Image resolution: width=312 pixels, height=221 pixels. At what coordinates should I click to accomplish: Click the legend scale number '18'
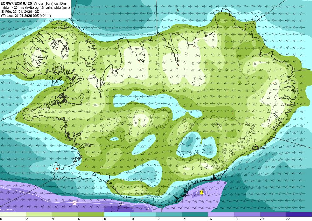(x=236, y=219)
